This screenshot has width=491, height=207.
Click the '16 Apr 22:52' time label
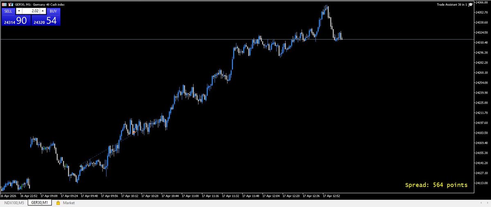tap(29, 196)
